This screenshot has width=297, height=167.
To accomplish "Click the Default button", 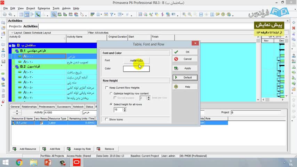I will point(185,78).
